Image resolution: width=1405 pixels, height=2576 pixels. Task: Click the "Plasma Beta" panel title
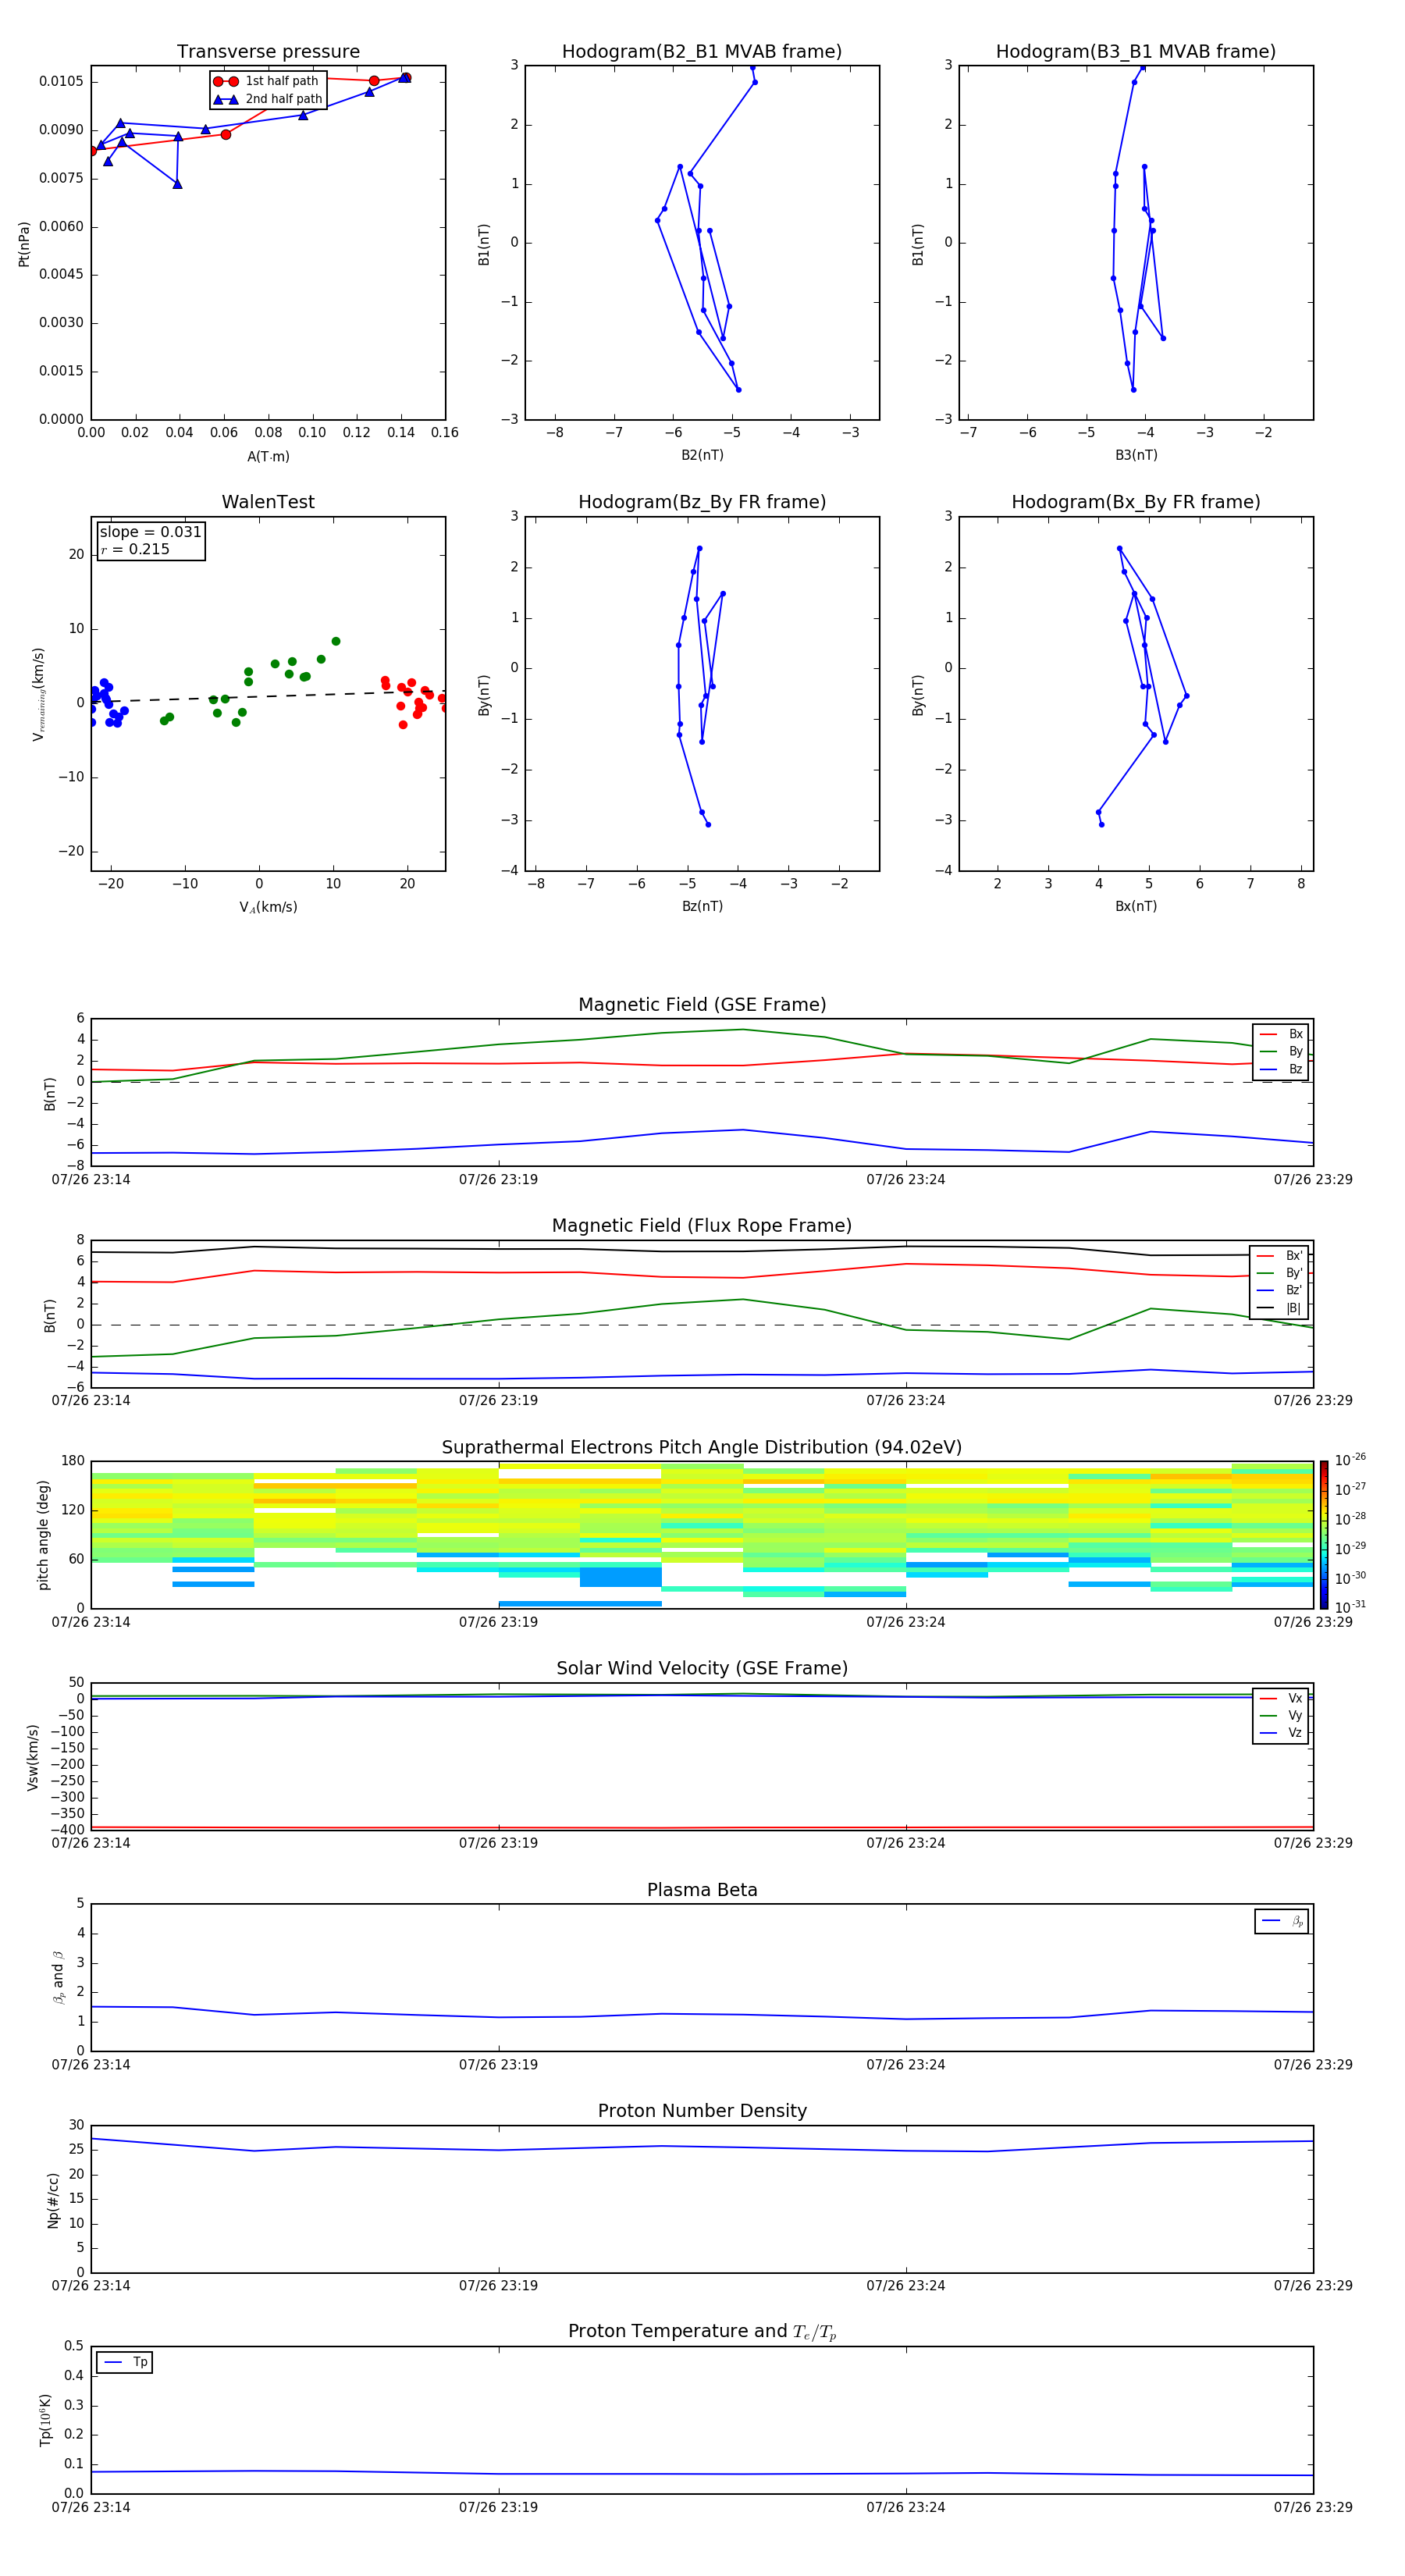click(x=702, y=1891)
